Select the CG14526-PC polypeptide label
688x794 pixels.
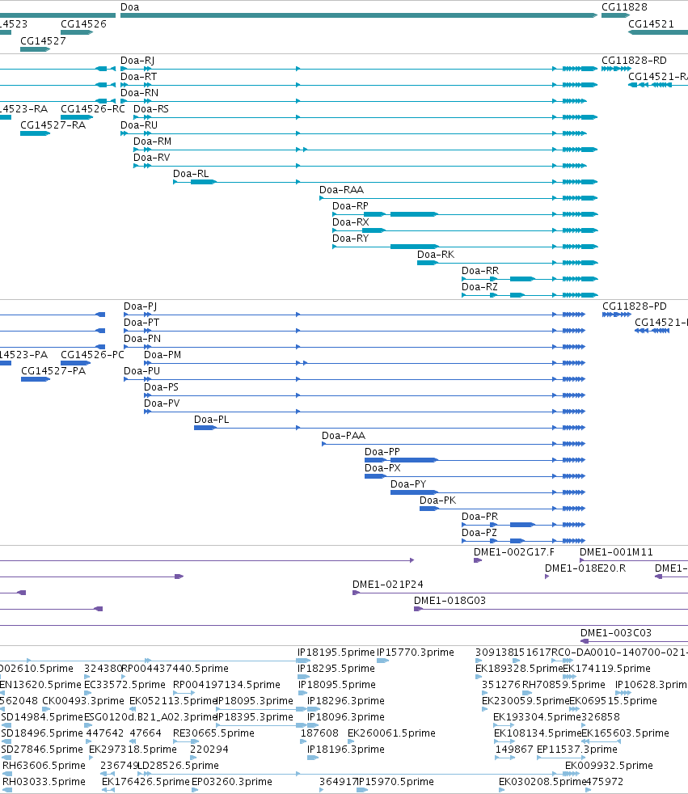pyautogui.click(x=92, y=355)
